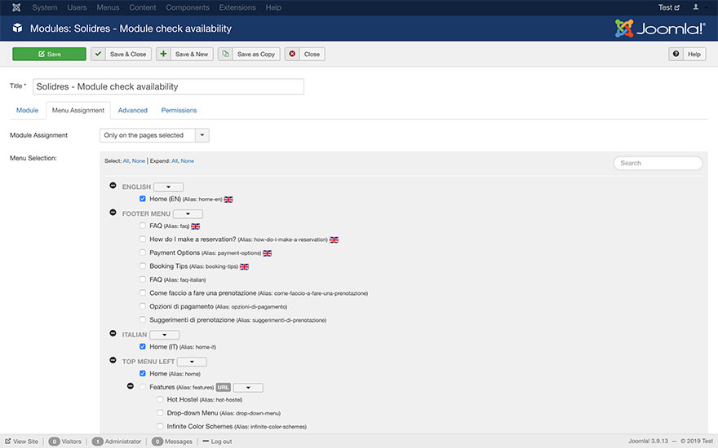Click UK flag beside Payment Options
The width and height of the screenshot is (718, 448).
pyautogui.click(x=268, y=253)
